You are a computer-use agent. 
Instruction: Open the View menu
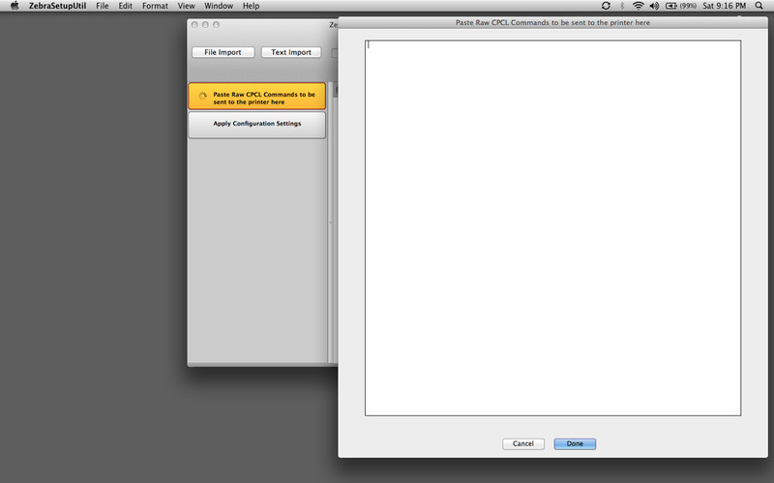[x=187, y=6]
